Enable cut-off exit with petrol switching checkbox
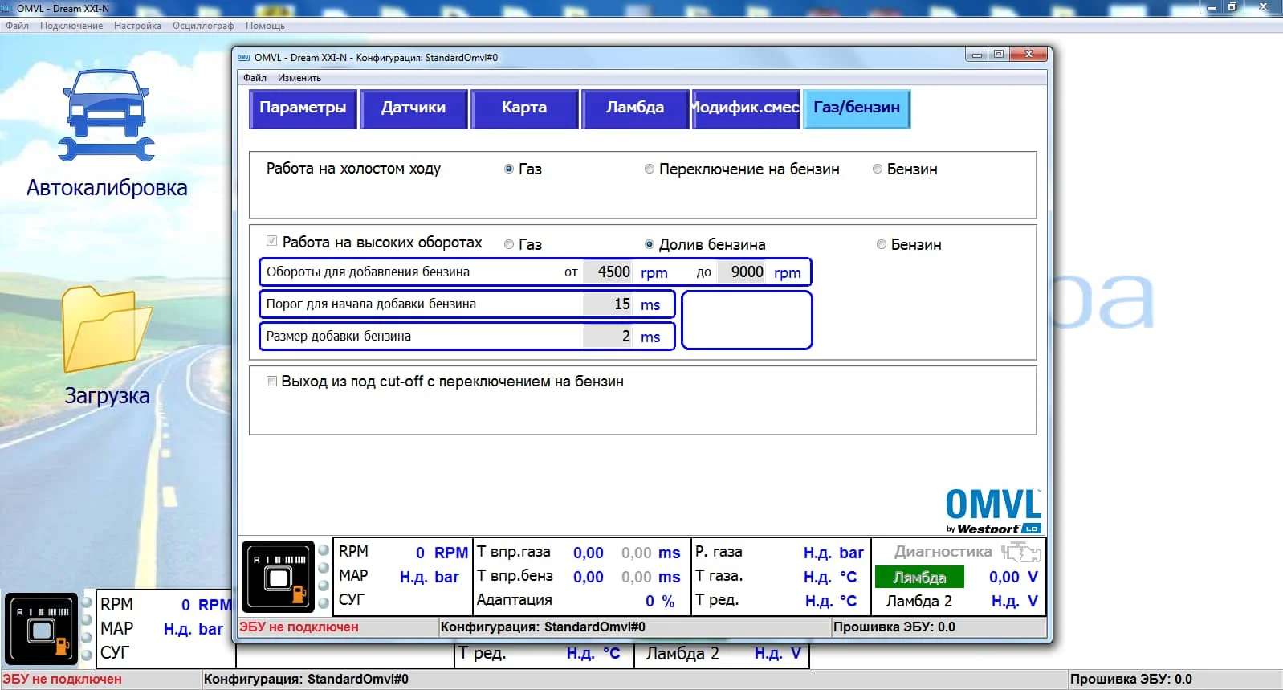The height and width of the screenshot is (690, 1283). (x=272, y=382)
